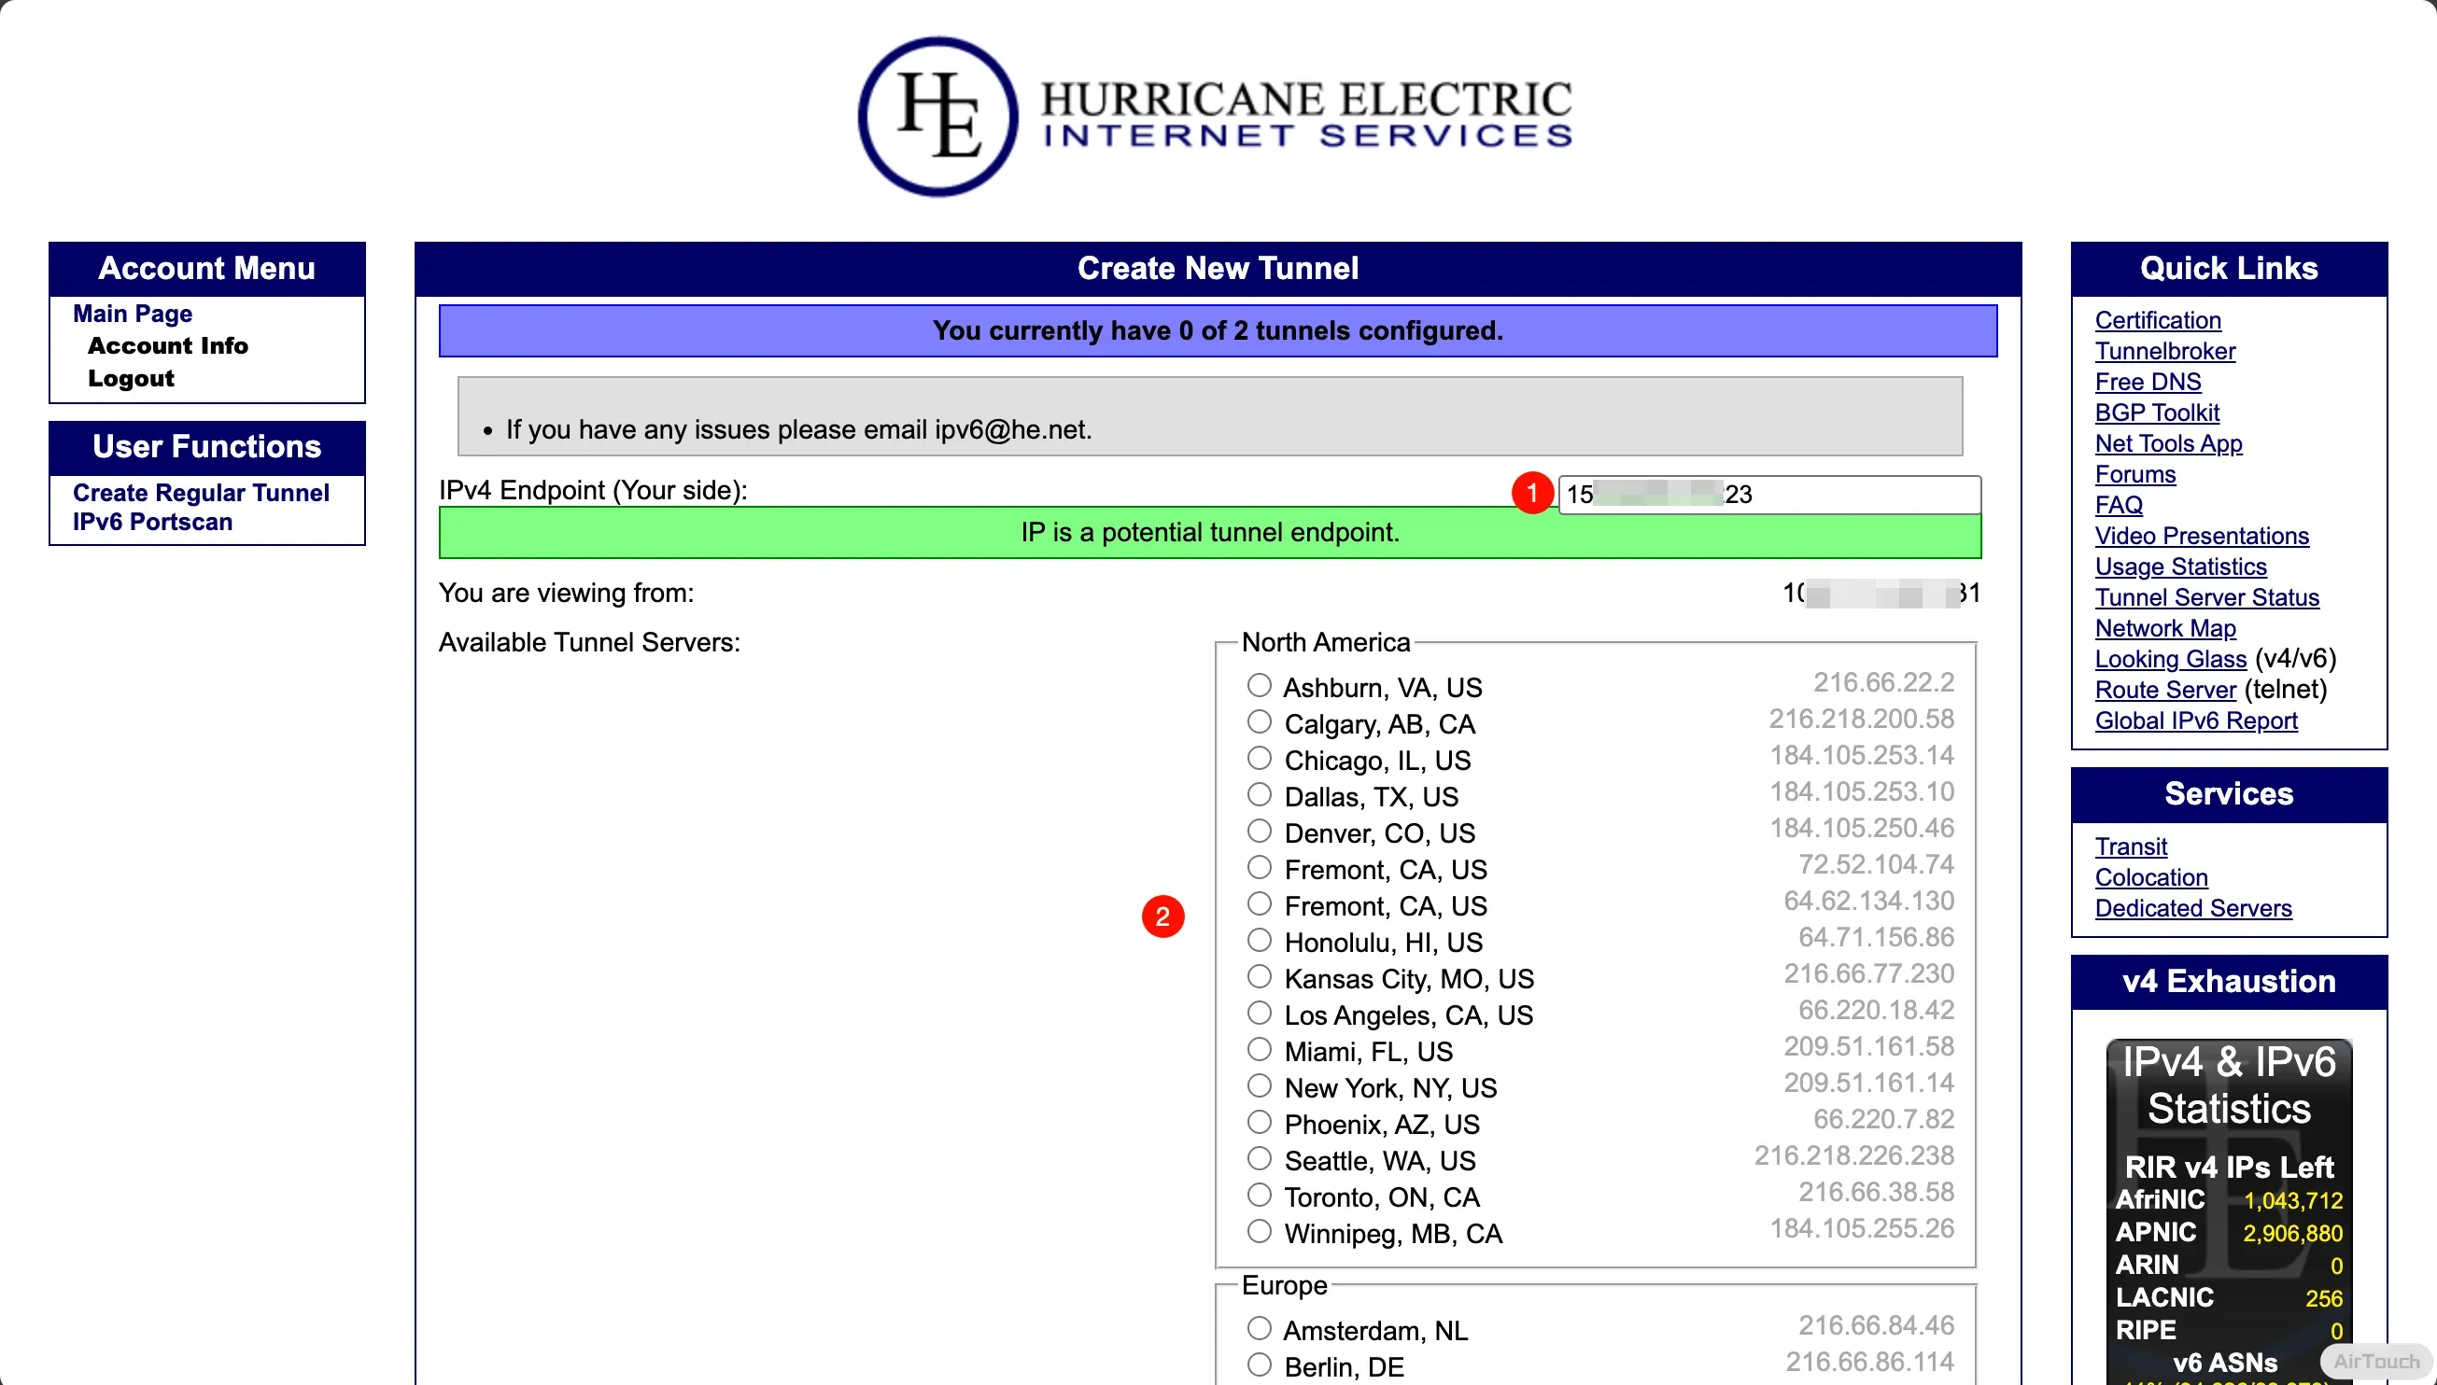Open Main Page in Account Menu

[133, 314]
